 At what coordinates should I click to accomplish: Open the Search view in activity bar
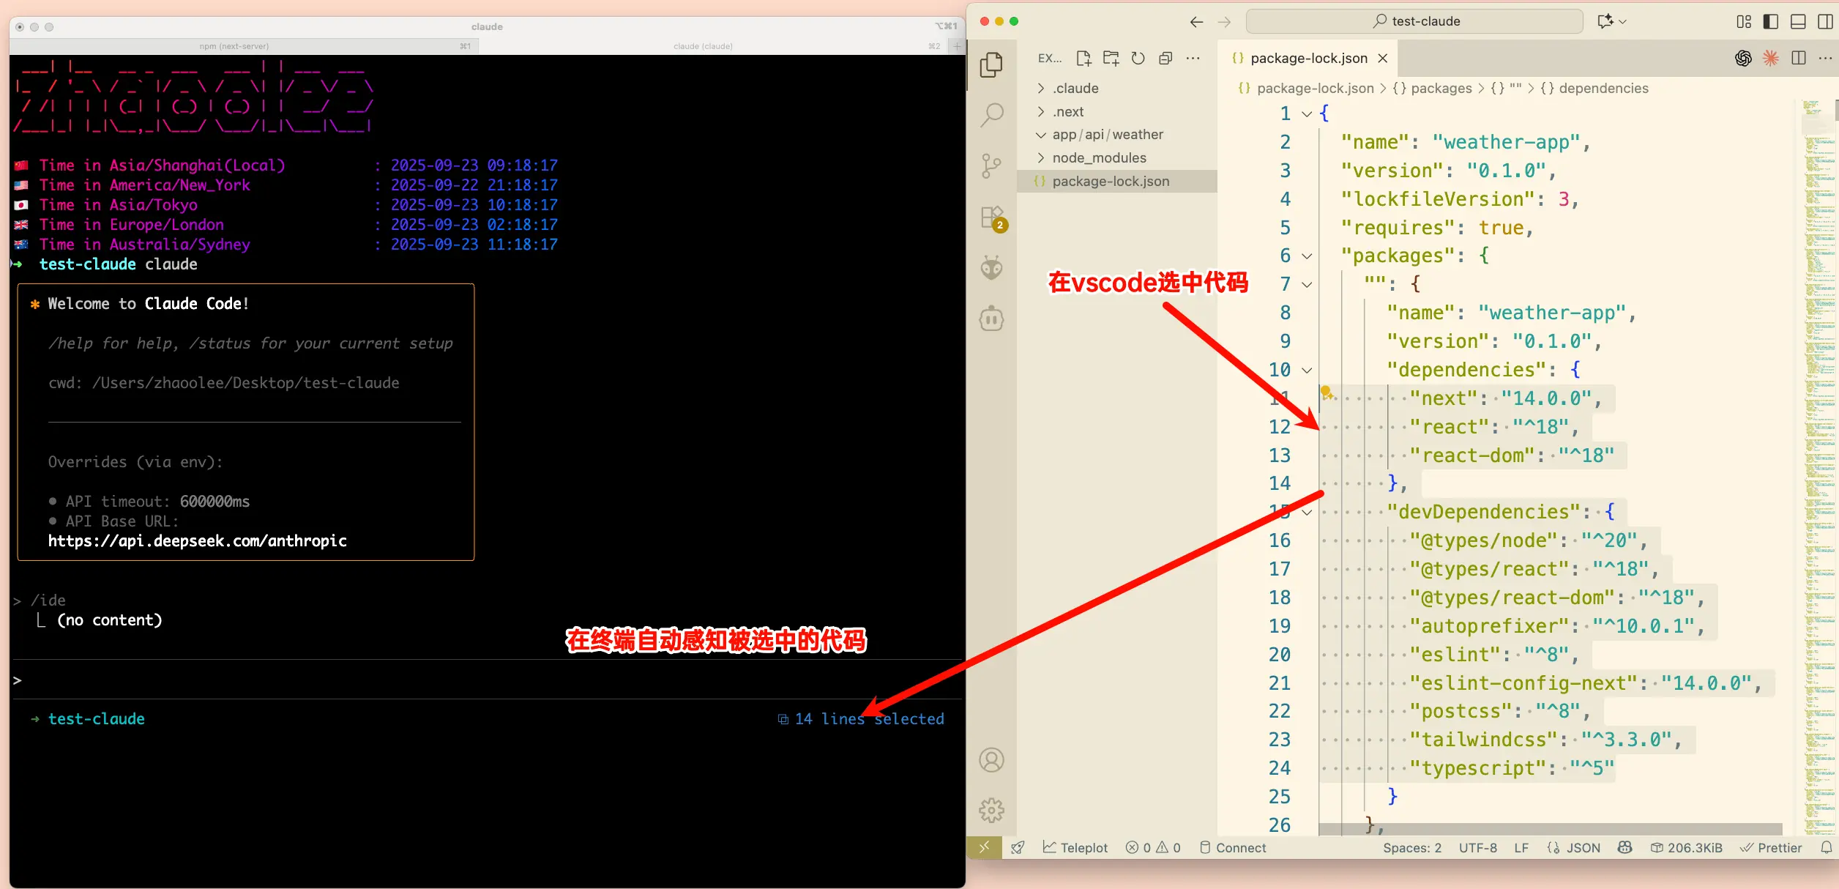point(991,115)
